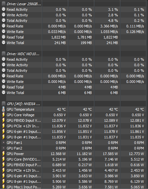The image size is (148, 189).
Task: Click the GPU Temperature thermometer icon
Action: click(4, 109)
